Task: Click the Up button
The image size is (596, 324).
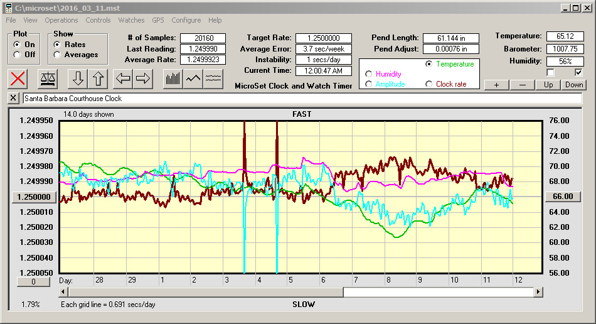Action: (548, 85)
